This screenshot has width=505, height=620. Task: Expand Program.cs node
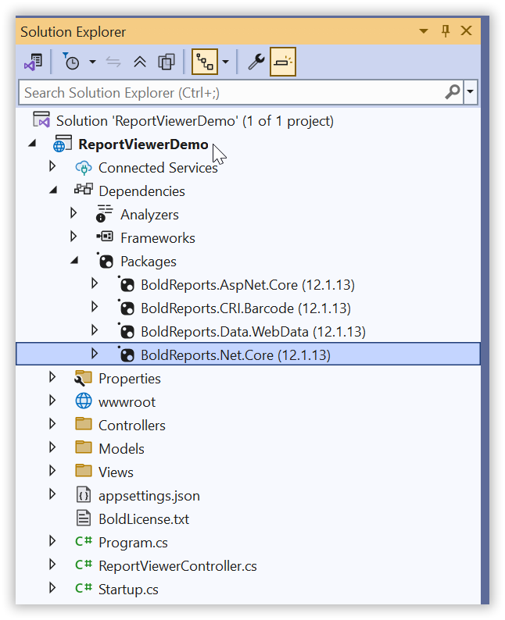point(52,540)
